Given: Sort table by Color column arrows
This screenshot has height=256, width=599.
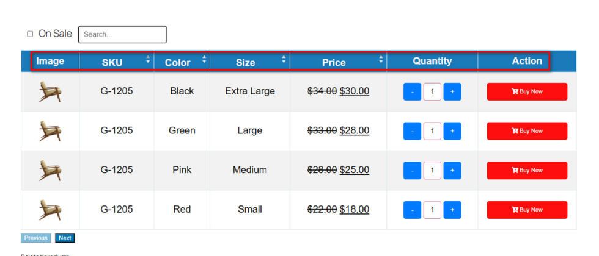Looking at the screenshot, I should (x=204, y=60).
